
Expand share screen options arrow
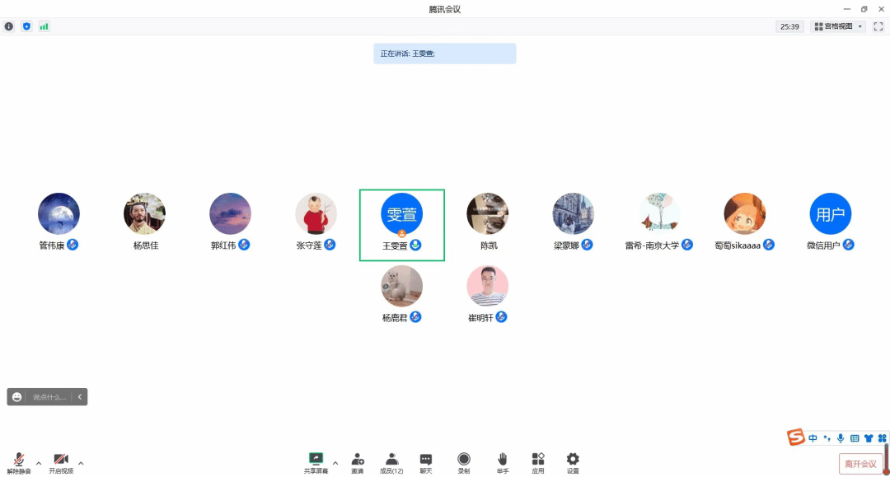point(335,463)
